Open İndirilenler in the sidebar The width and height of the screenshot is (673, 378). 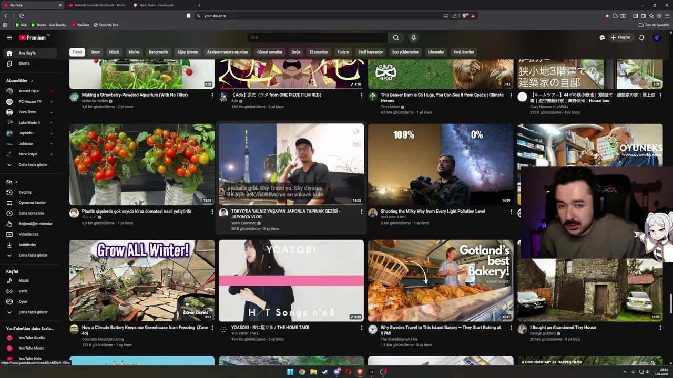pos(29,245)
